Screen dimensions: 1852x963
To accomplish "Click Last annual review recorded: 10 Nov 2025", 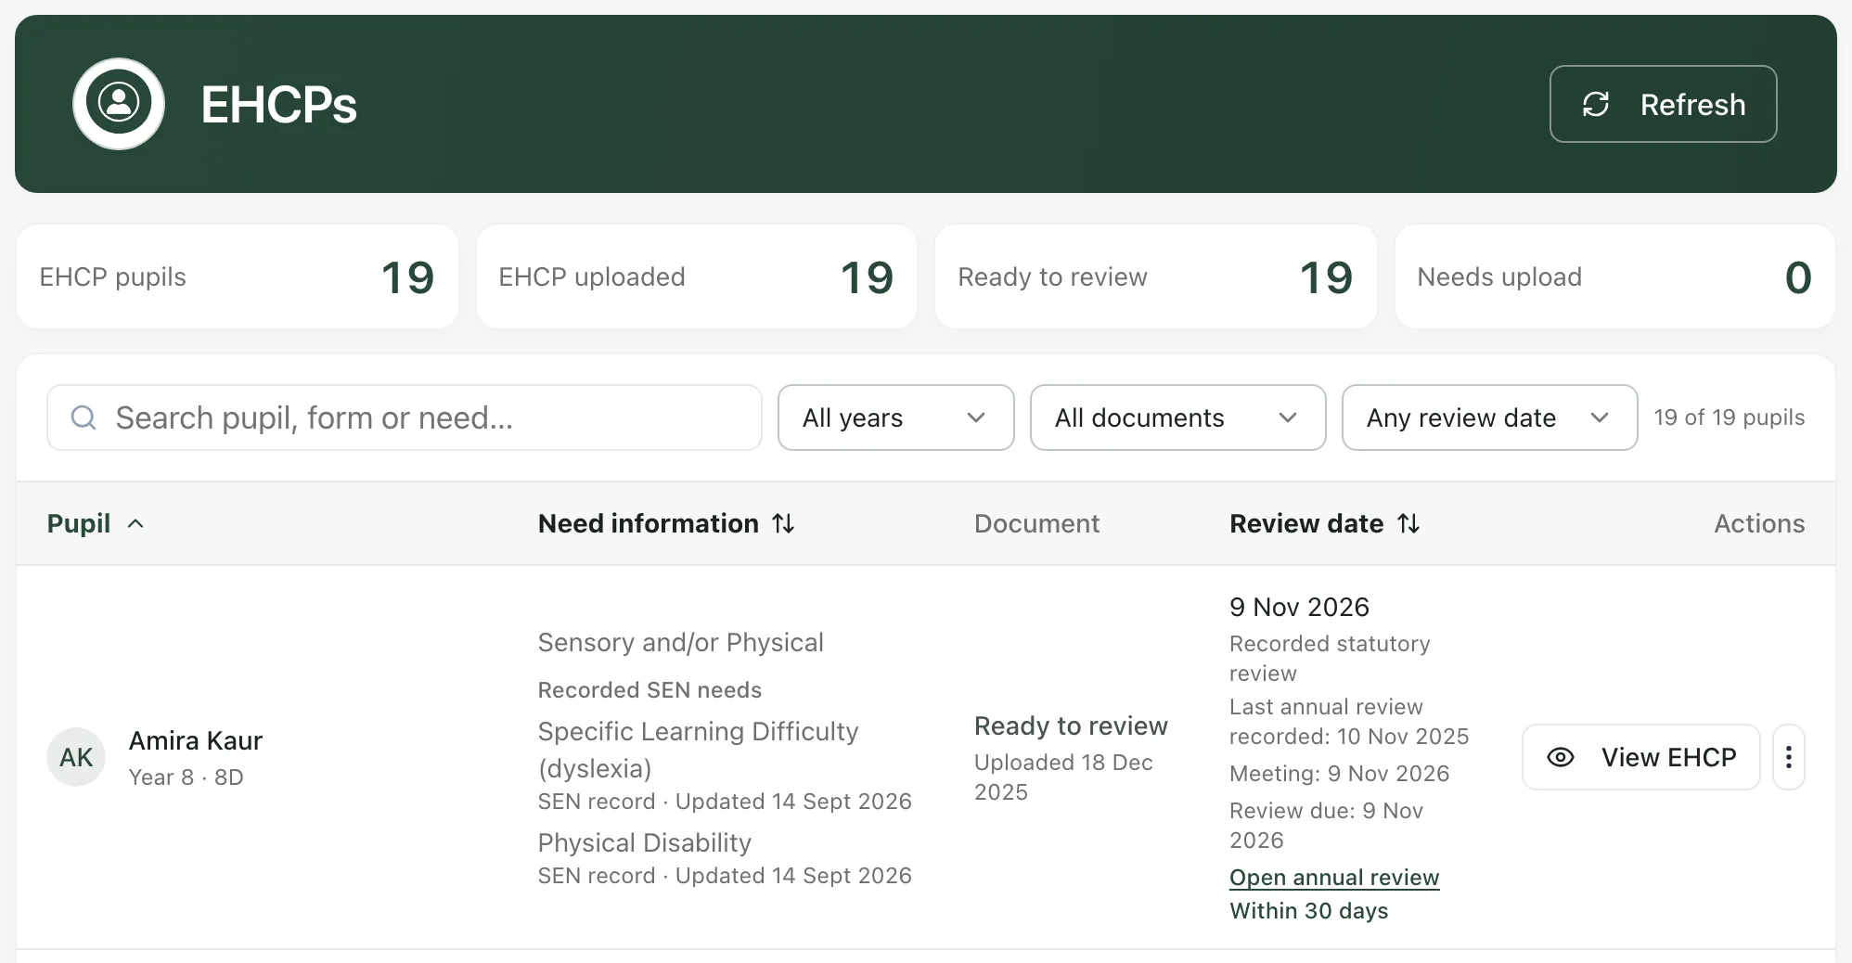I will tap(1349, 722).
